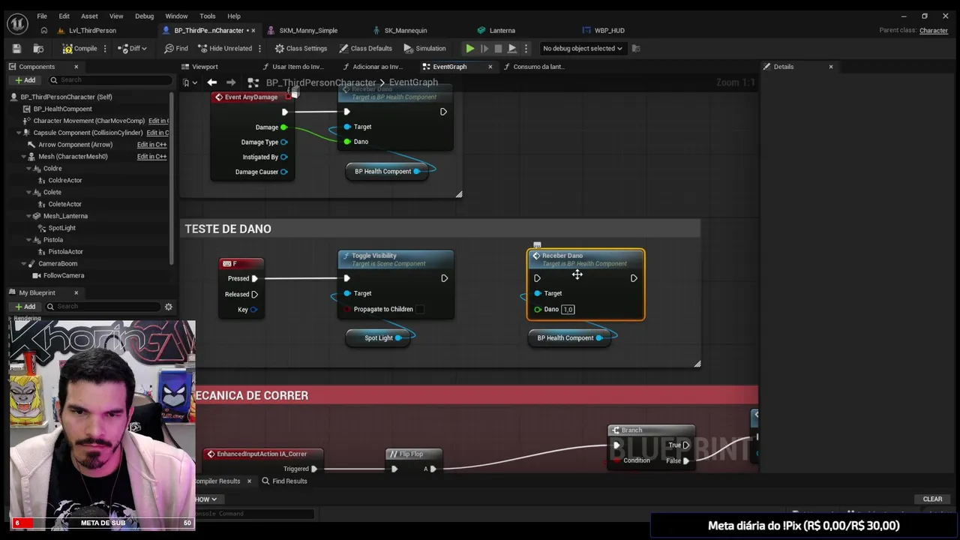Switch to SKM_Manny_Simple tab
Image resolution: width=960 pixels, height=540 pixels.
(308, 31)
